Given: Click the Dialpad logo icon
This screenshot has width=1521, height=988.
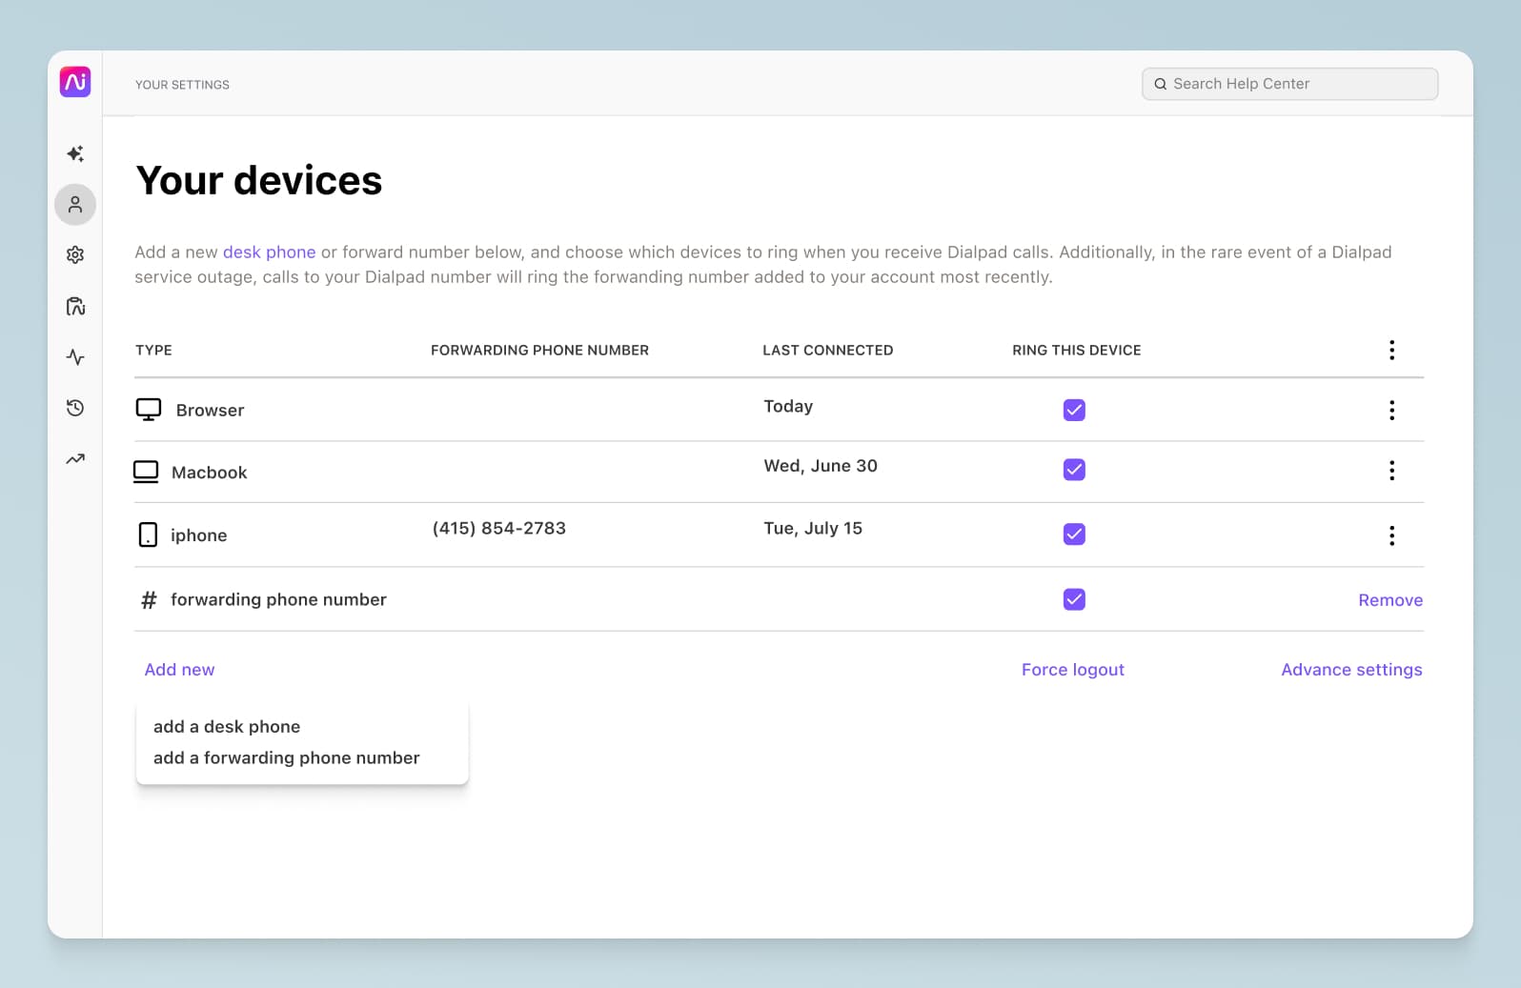Looking at the screenshot, I should pos(75,82).
